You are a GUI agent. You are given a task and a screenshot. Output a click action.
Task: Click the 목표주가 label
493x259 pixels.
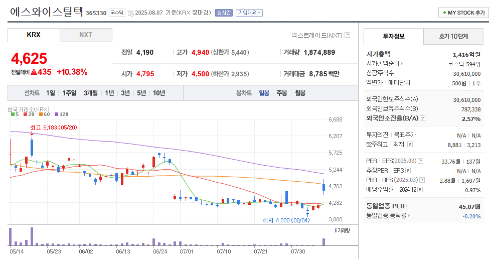pos(405,135)
